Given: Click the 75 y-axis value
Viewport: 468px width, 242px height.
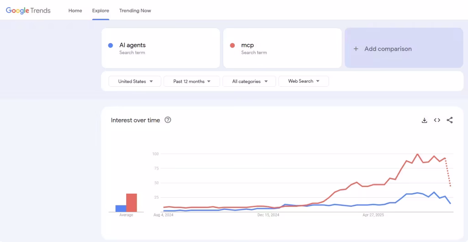Looking at the screenshot, I should coord(156,168).
